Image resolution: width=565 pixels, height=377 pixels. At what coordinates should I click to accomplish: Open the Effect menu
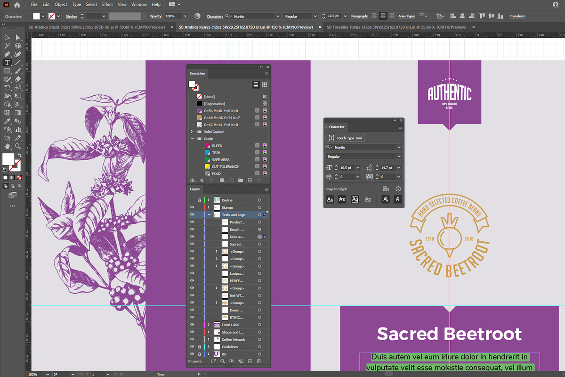(107, 4)
